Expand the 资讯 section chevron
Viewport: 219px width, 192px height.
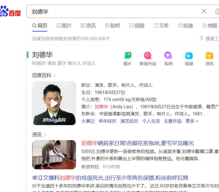pos(45,135)
